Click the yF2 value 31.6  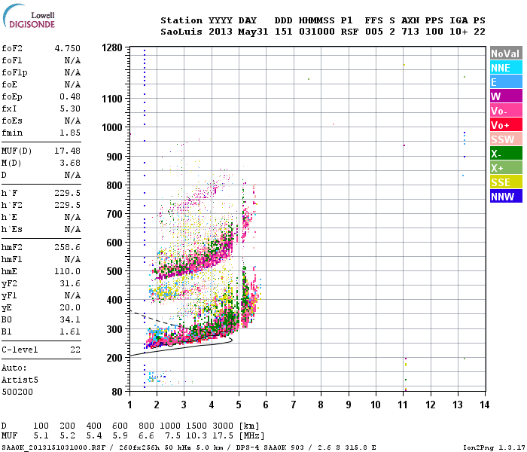coord(70,283)
